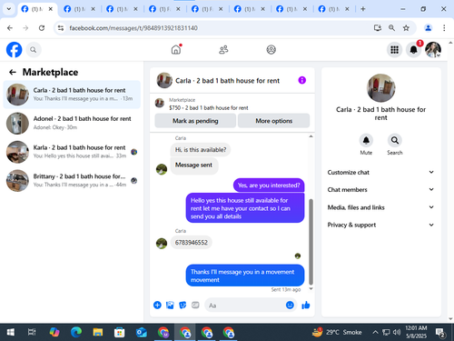Click the back arrow next to Marketplace
This screenshot has height=341, width=454.
(13, 72)
